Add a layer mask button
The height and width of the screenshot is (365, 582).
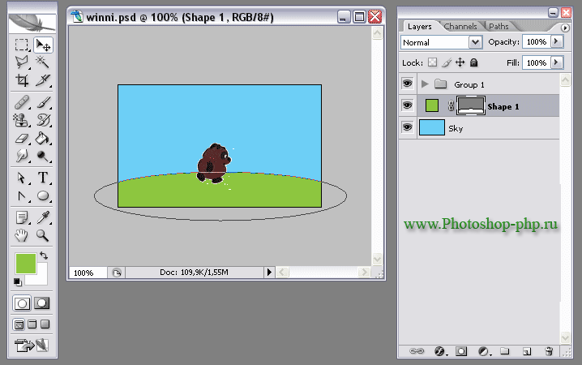461,351
